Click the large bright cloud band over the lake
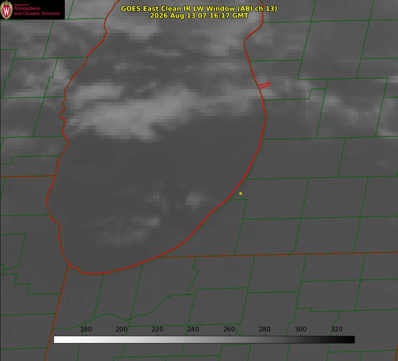This screenshot has width=398, height=361. click(x=132, y=111)
